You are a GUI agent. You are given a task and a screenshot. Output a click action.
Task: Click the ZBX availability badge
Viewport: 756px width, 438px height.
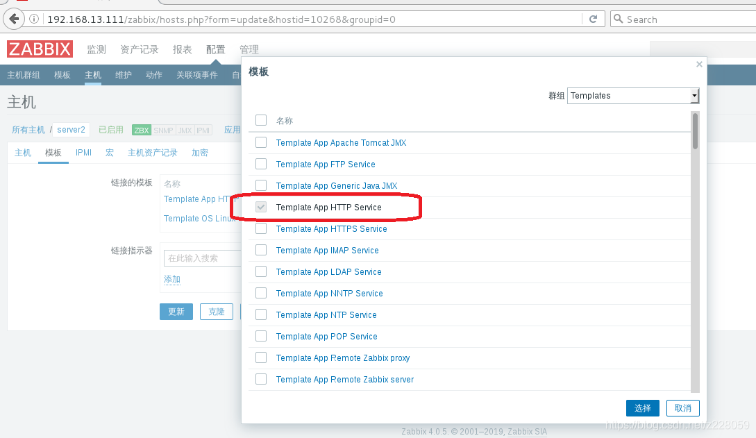141,130
